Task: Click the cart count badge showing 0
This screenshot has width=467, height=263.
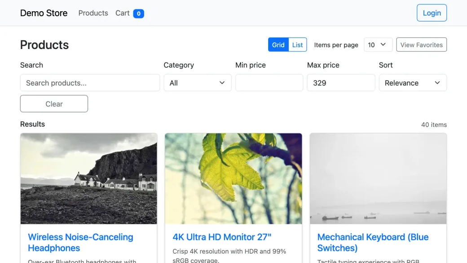Action: (138, 13)
